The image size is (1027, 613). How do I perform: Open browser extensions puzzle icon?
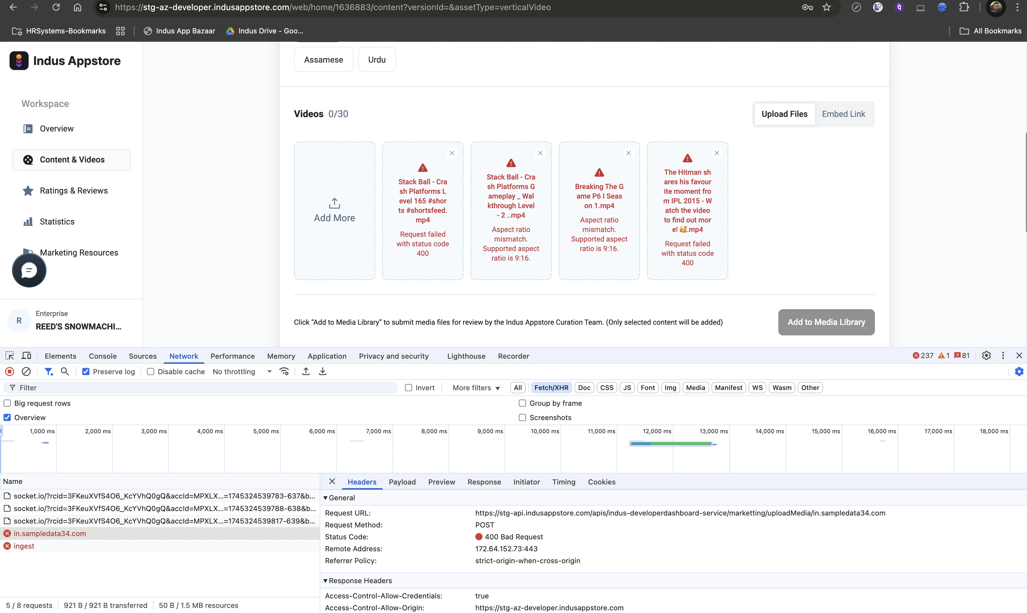point(964,7)
